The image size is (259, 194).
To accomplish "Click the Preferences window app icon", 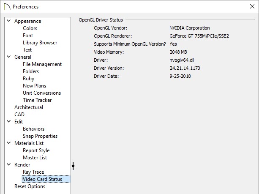I will click(x=7, y=7).
